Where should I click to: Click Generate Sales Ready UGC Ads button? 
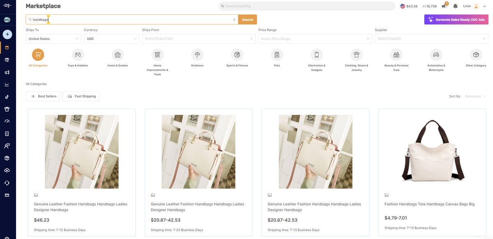(x=456, y=19)
